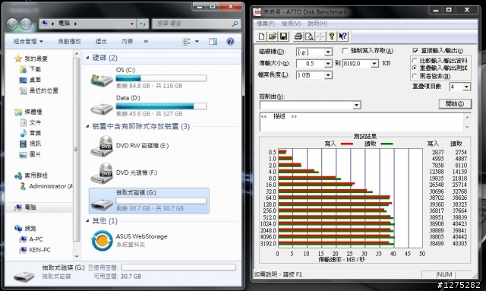
Task: Click the navigation pane scrollbar down arrow
Action: click(x=76, y=256)
